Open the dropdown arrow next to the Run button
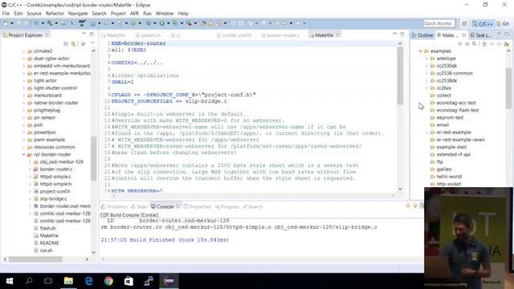Screen dimensions: 514x289 click(x=168, y=23)
